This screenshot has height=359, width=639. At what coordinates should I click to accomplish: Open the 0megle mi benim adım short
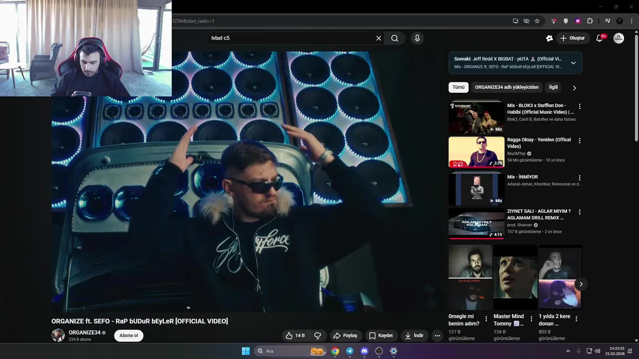coord(470,277)
